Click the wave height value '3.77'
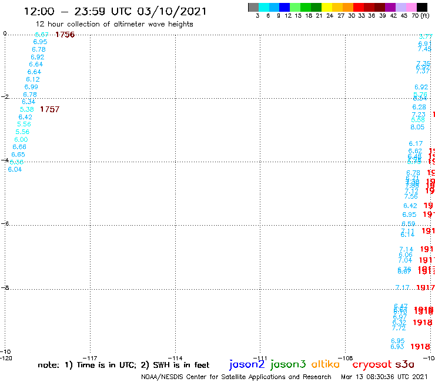The image size is (435, 382). [x=426, y=36]
